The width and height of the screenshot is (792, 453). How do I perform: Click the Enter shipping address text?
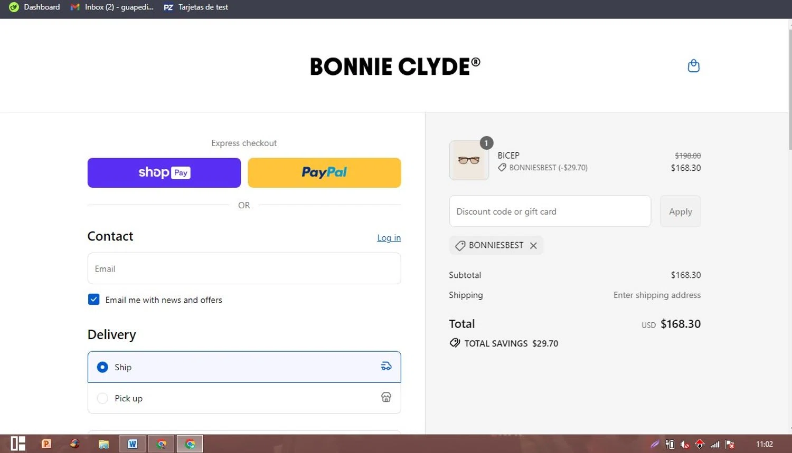coord(657,295)
